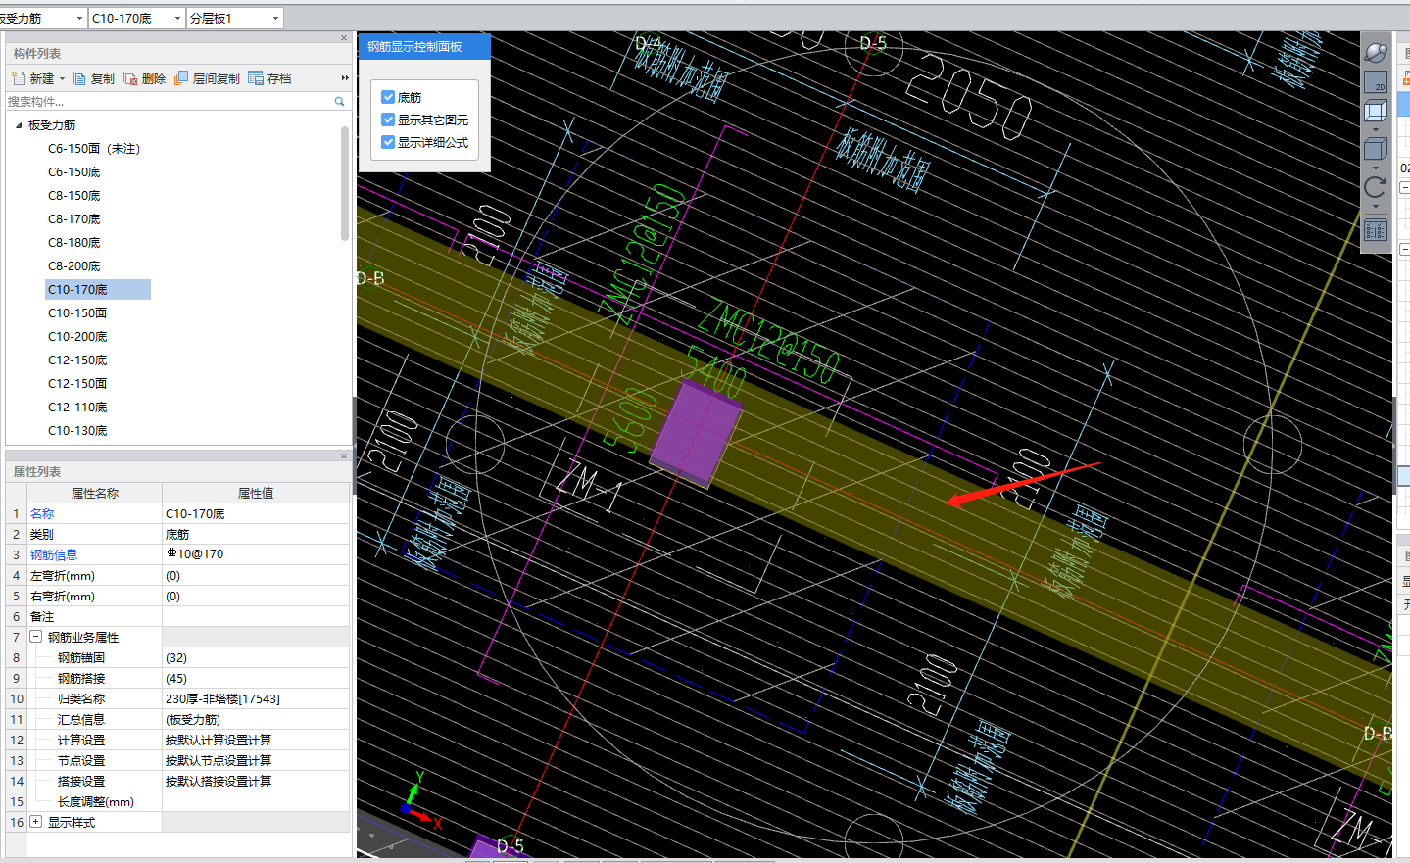The image size is (1410, 863).
Task: Open the rotate view dropdown arrow
Action: point(1376,207)
